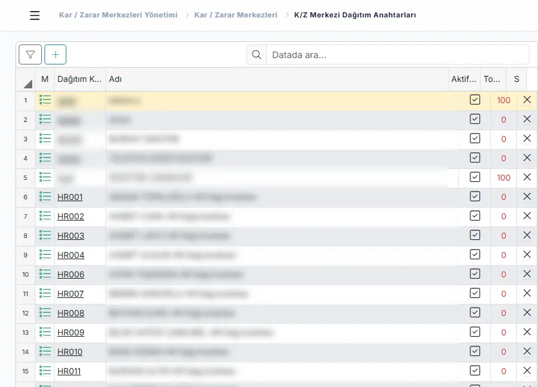The width and height of the screenshot is (538, 387).
Task: Toggle the Aktif checkbox for HR011
Action: tap(475, 371)
